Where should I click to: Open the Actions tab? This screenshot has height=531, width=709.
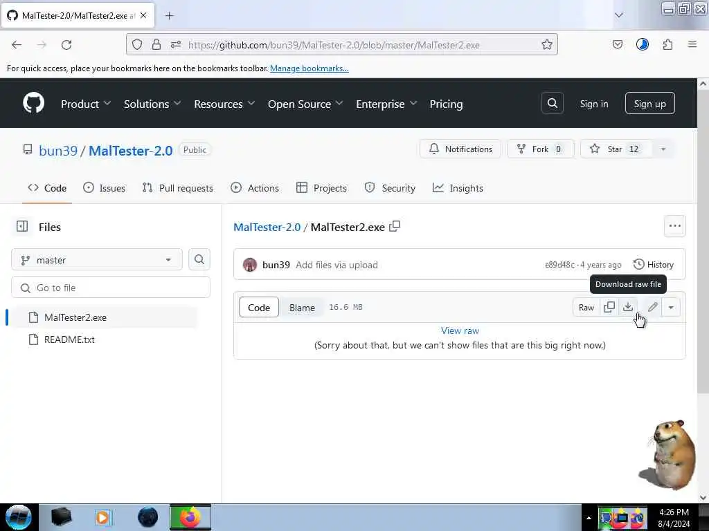point(255,188)
